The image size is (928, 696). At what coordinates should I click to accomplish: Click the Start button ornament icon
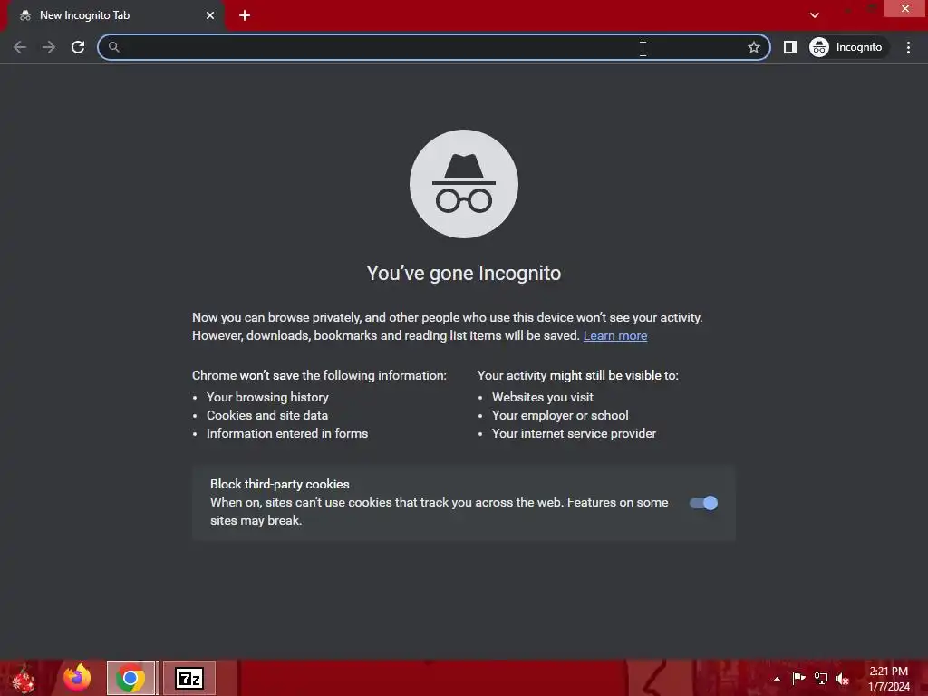point(23,678)
